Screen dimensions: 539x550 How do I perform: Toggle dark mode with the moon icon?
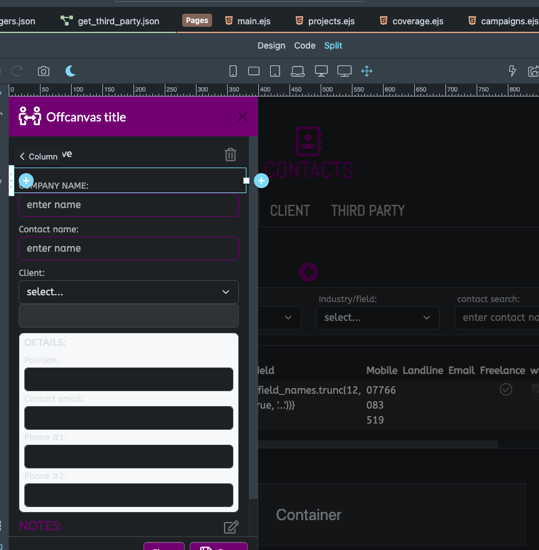pos(71,71)
